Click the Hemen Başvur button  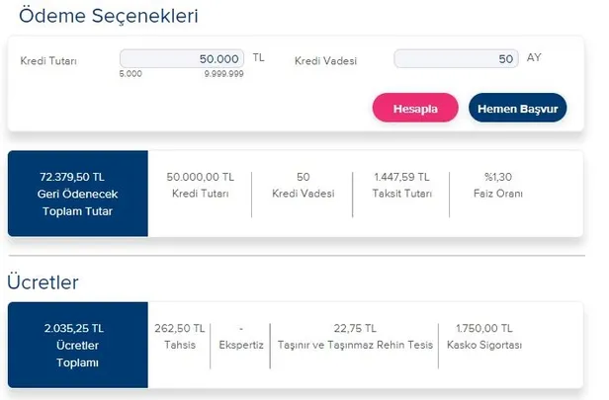coord(517,108)
